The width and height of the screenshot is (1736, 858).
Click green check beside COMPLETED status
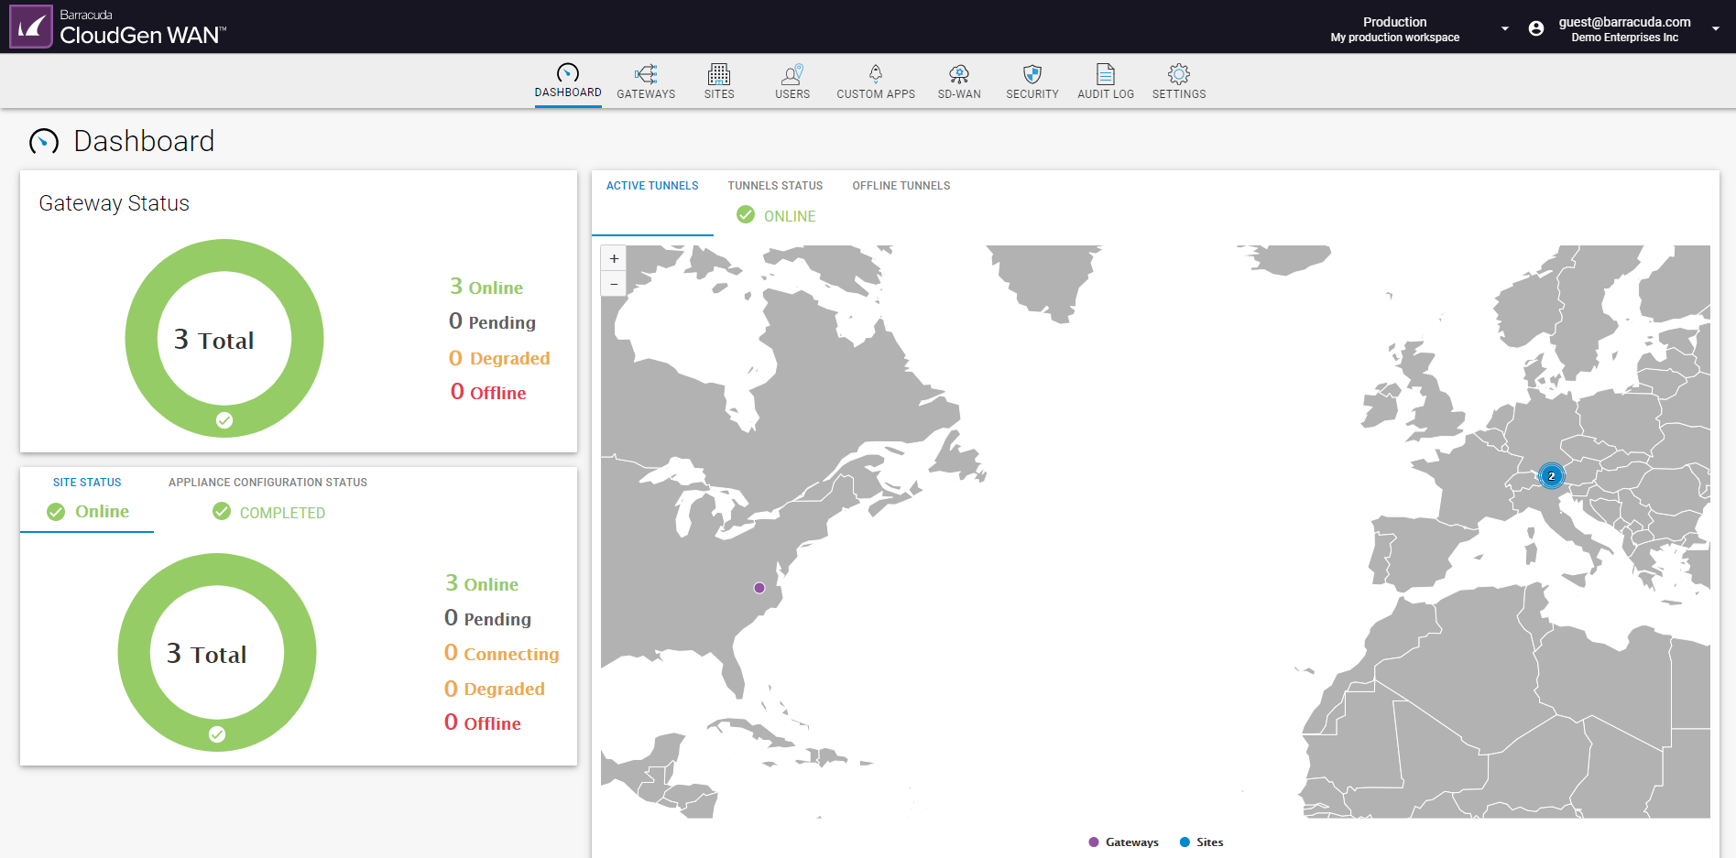point(222,511)
